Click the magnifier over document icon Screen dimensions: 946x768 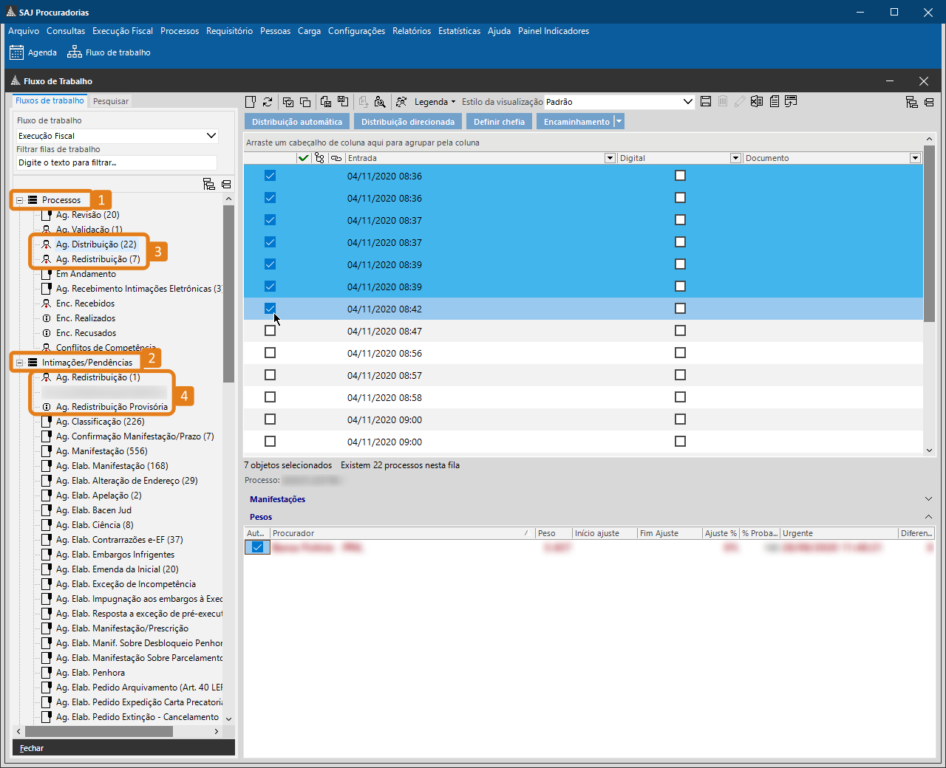[380, 102]
